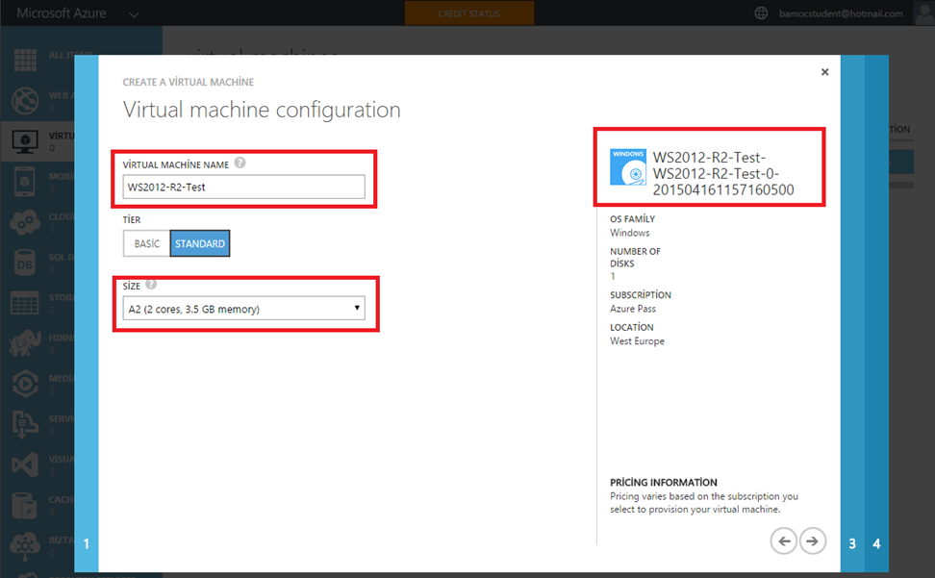Jump to wizard step 1 strip

pos(87,314)
